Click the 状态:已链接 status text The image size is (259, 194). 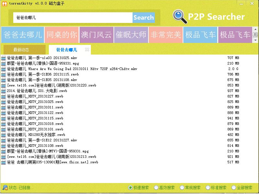click(21, 188)
